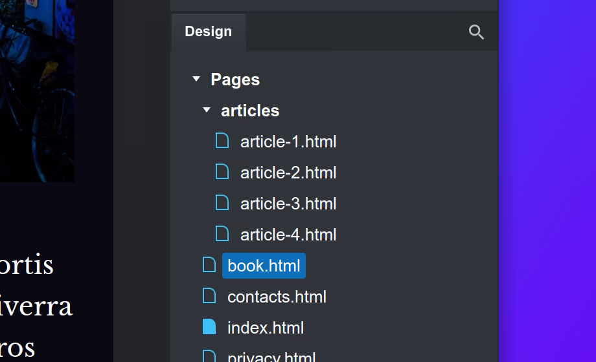596x362 pixels.
Task: Open index.html home page
Action: (x=265, y=328)
